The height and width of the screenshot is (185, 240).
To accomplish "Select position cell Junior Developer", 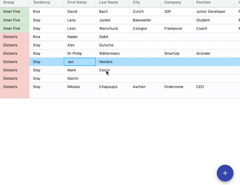I will [x=214, y=12].
